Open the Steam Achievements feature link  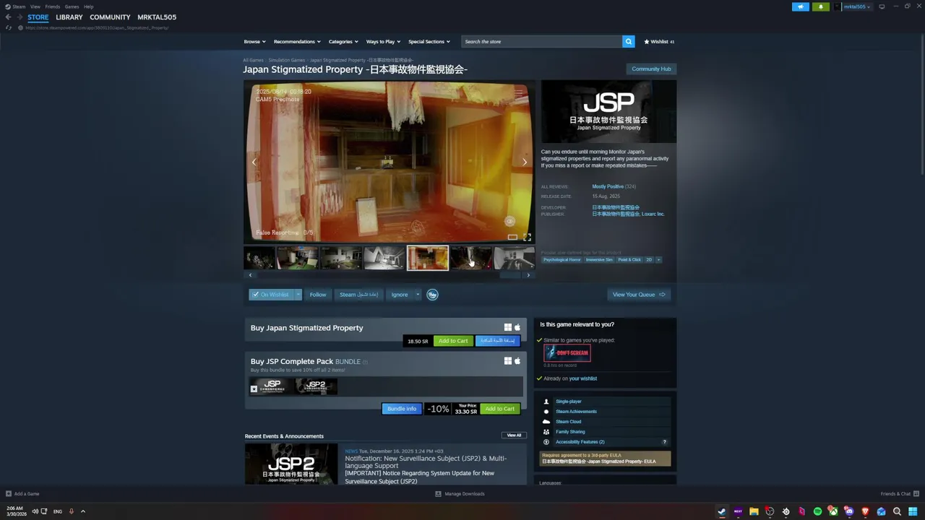tap(576, 412)
